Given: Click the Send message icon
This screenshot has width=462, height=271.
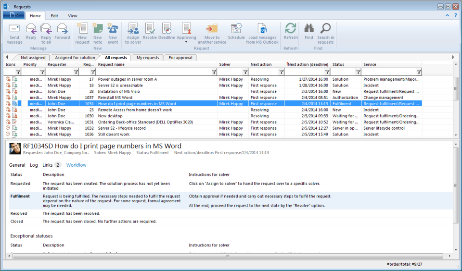Looking at the screenshot, I should point(14,30).
